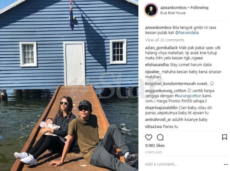Open the njwalee_ commenter profile
The height and width of the screenshot is (171, 230).
click(153, 72)
